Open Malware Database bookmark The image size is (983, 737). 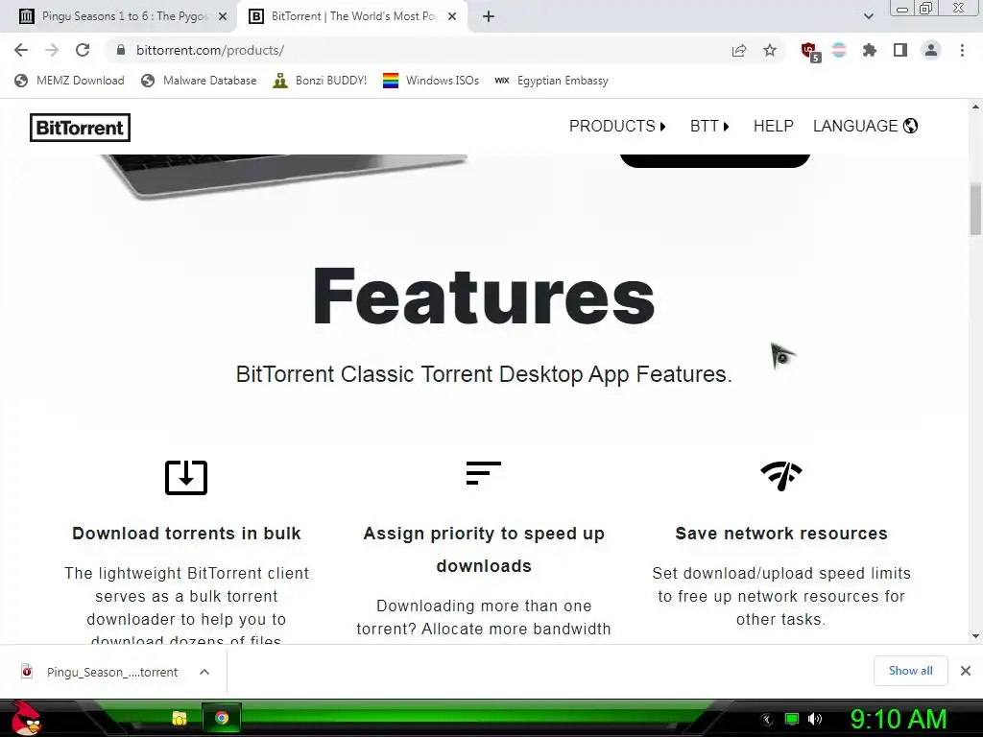199,81
